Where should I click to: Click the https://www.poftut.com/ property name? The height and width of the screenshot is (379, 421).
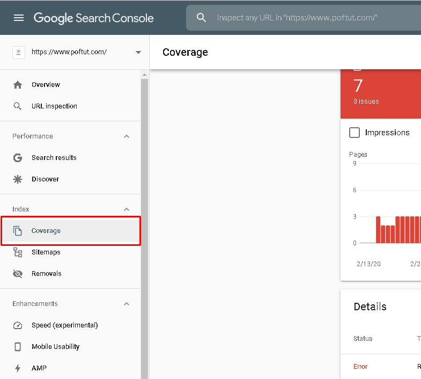[x=69, y=52]
